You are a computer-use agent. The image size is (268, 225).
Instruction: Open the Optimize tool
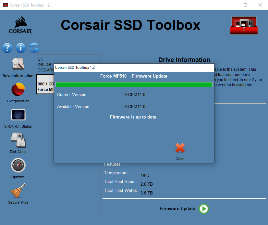pos(18,166)
